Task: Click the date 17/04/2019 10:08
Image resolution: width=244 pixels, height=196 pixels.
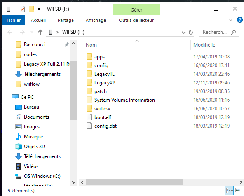Action: coord(211,57)
